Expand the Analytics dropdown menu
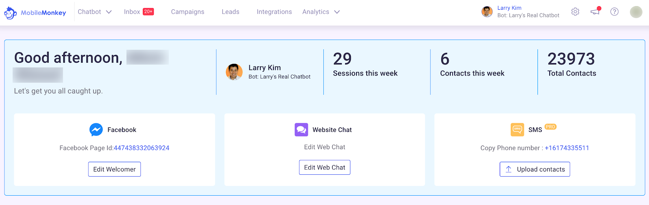The width and height of the screenshot is (649, 205). point(321,12)
